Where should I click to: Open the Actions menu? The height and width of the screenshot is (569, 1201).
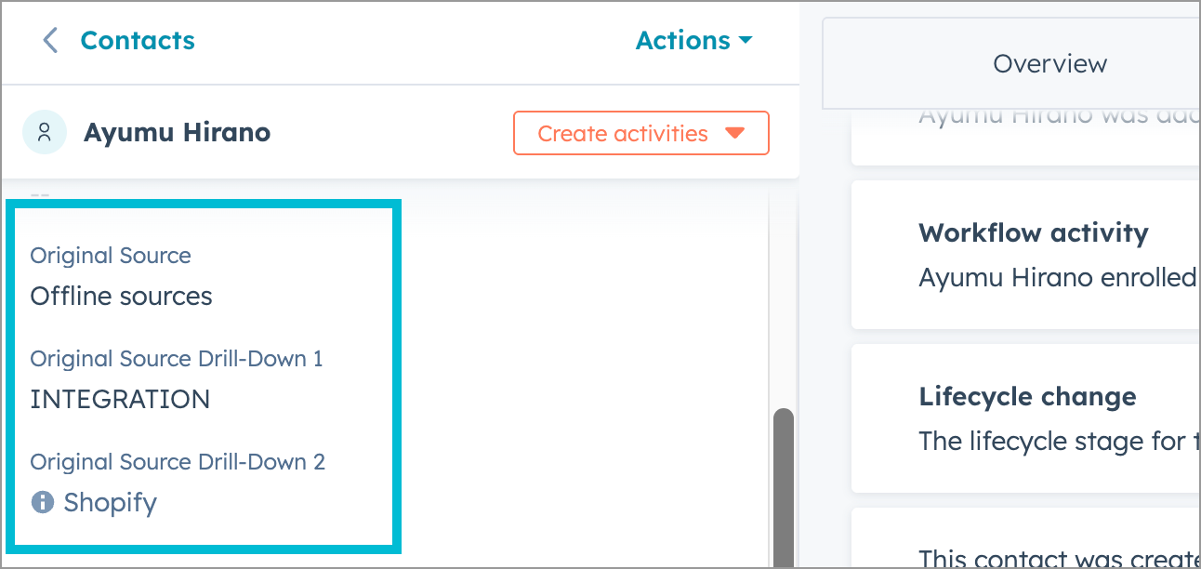tap(683, 40)
